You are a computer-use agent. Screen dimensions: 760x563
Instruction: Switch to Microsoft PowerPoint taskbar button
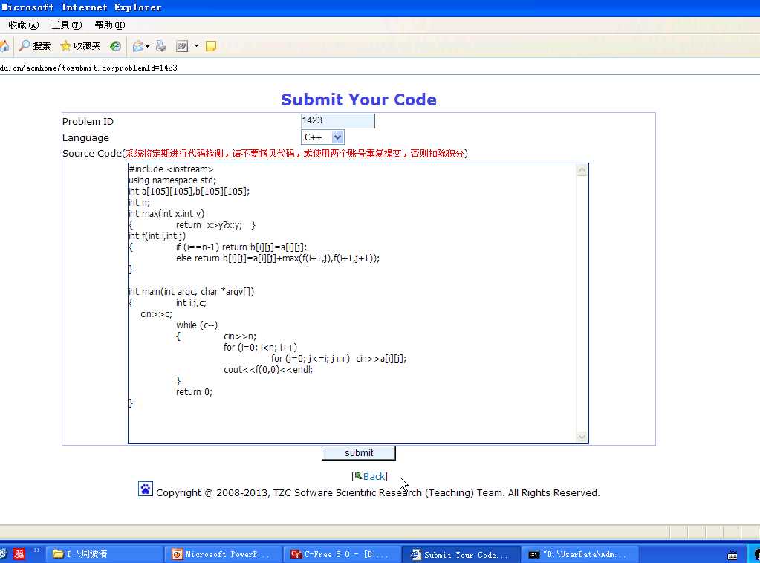tap(223, 554)
